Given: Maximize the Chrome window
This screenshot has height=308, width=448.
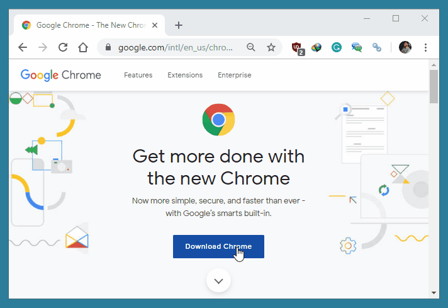Looking at the screenshot, I should (396, 19).
